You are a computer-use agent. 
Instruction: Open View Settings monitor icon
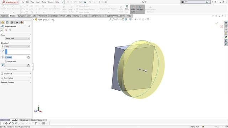tap(148, 19)
